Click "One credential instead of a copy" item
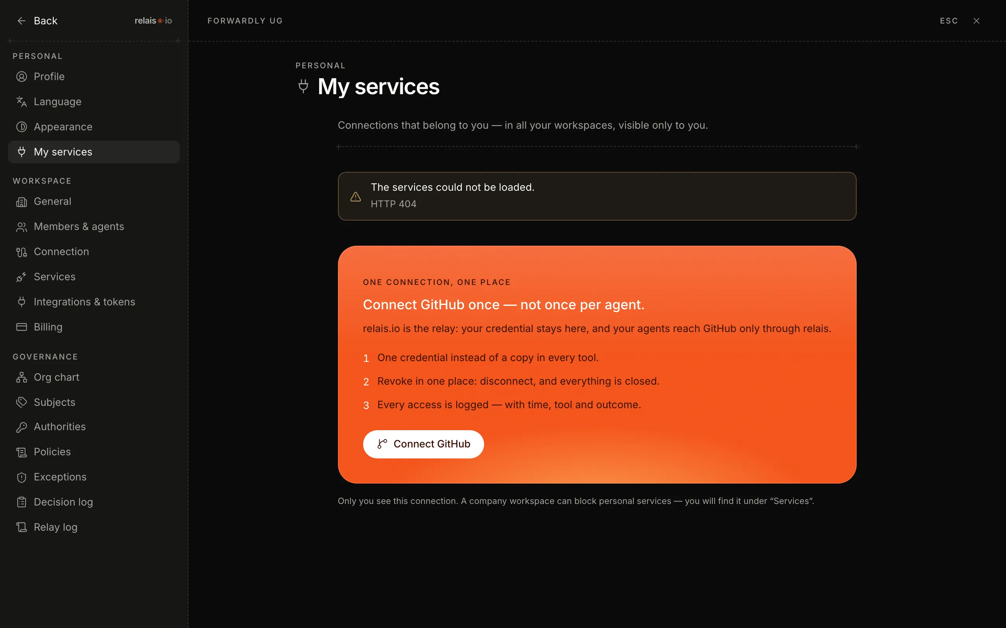 click(488, 358)
